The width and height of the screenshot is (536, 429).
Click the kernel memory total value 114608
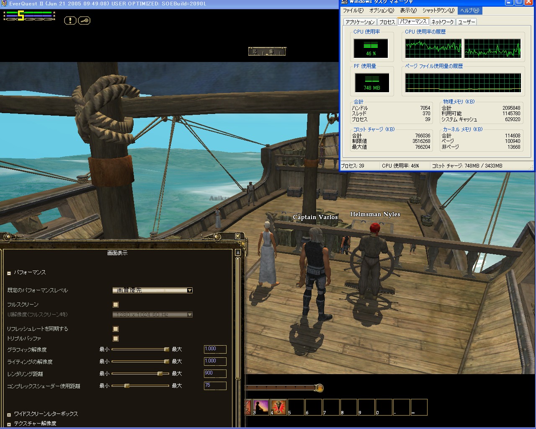(x=513, y=136)
